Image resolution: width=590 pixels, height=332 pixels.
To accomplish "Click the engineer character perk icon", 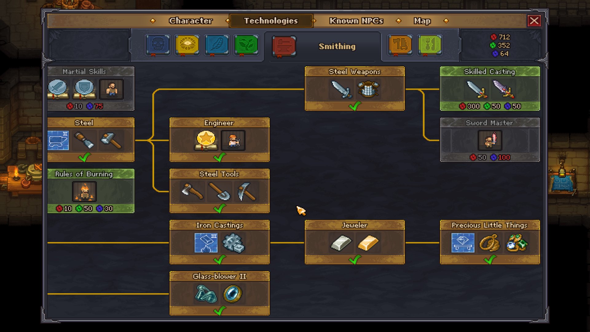I will (233, 140).
